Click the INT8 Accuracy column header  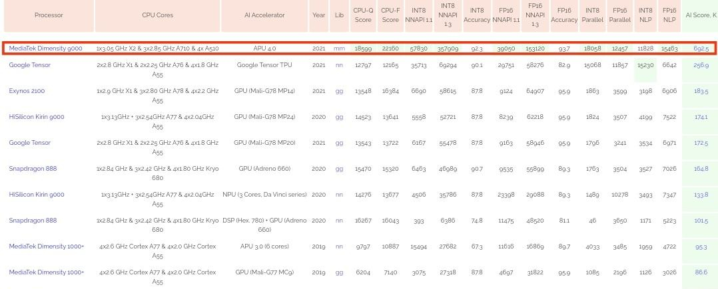pos(477,15)
